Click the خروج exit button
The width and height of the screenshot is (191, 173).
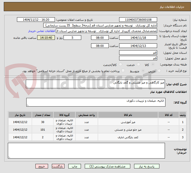coord(42,166)
